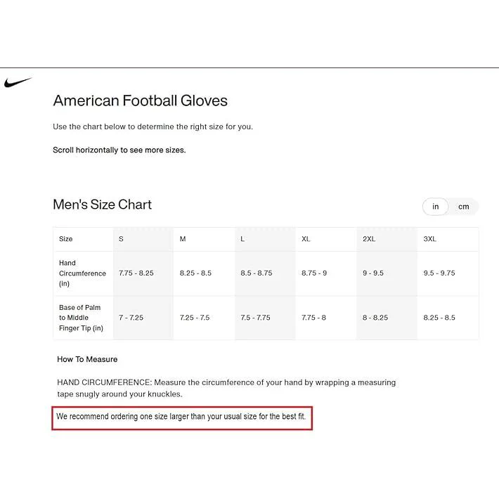Screen dimensions: 499x499
Task: Select the 2XL size column header
Action: (369, 239)
